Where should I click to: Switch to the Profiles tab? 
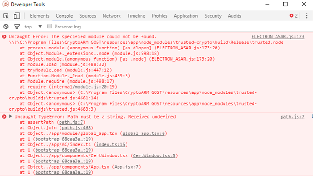(x=159, y=16)
